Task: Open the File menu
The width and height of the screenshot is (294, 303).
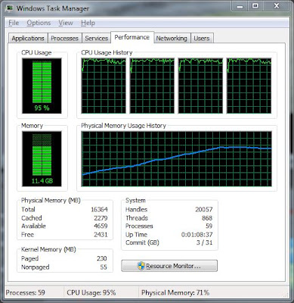Action: (14, 23)
